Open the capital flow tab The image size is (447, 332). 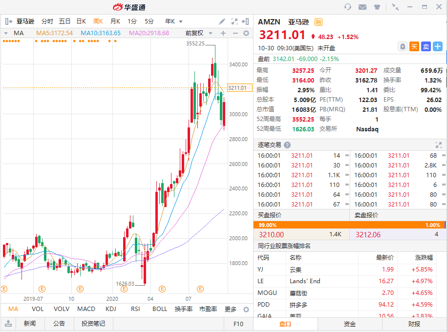pos(349,324)
